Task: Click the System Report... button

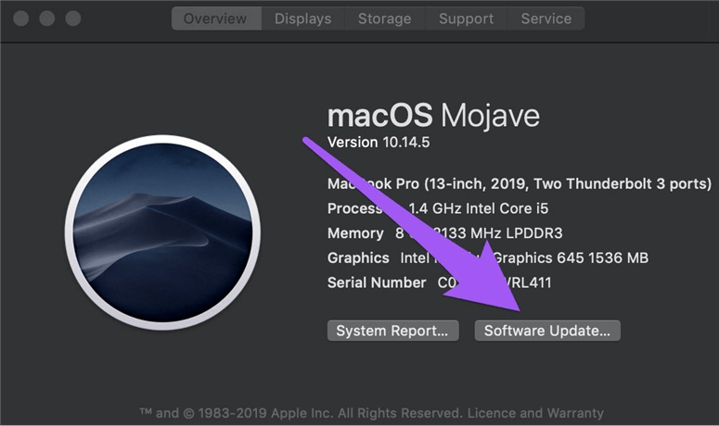Action: point(393,331)
